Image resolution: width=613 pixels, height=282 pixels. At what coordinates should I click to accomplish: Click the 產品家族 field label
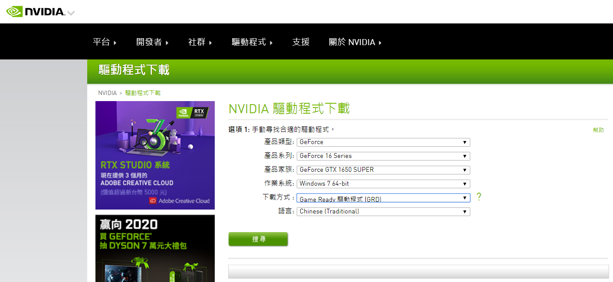click(x=279, y=170)
